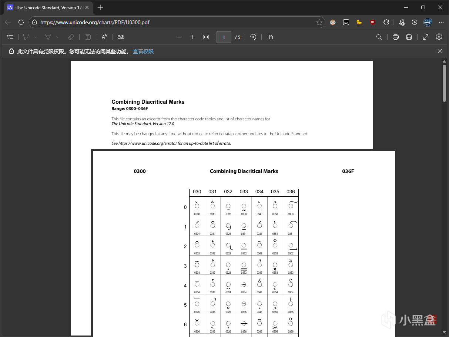Click the scrollbar up arrow
This screenshot has height=337, width=449.
(445, 62)
